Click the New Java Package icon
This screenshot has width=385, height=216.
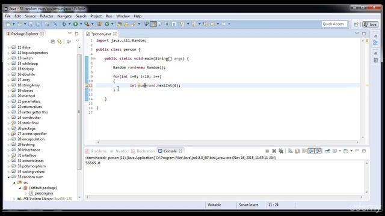click(99, 24)
